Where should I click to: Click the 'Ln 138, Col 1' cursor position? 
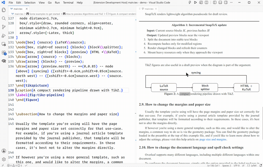[213, 165]
